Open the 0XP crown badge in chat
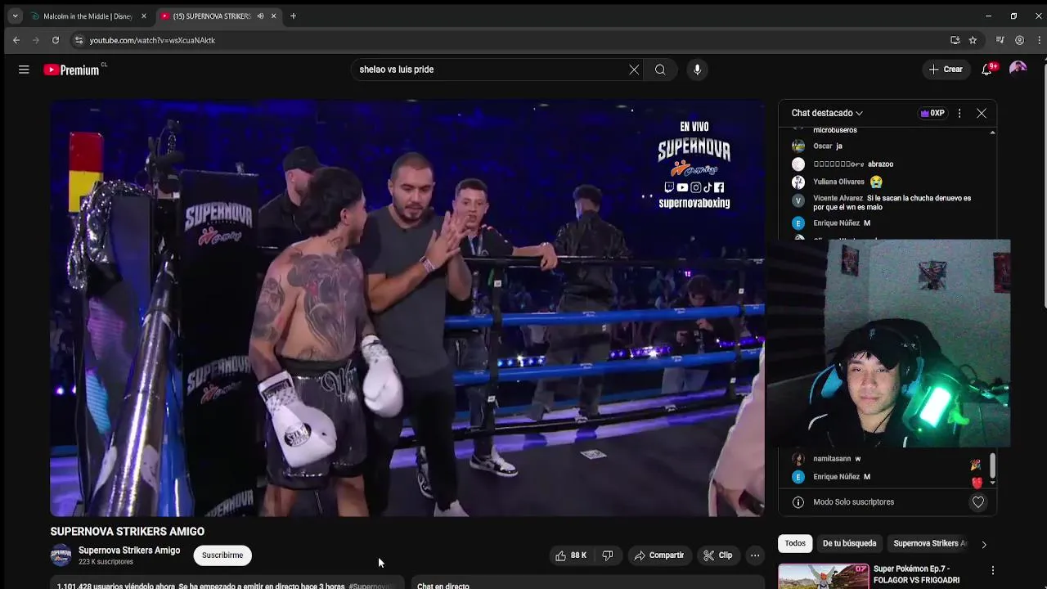 [932, 113]
